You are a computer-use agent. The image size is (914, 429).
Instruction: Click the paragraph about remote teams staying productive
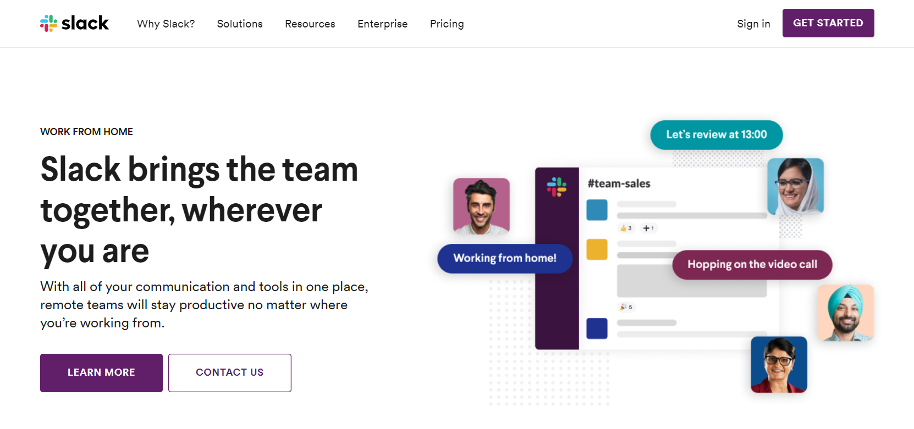click(x=204, y=305)
